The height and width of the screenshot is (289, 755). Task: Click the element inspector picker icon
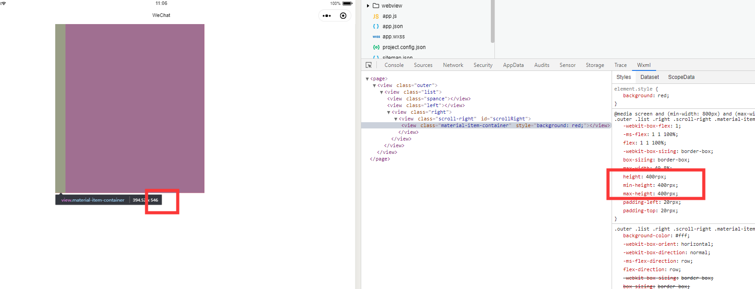click(x=369, y=65)
